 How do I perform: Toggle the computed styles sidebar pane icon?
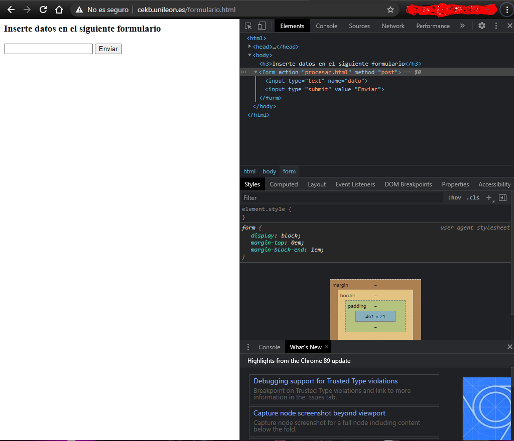coord(502,197)
